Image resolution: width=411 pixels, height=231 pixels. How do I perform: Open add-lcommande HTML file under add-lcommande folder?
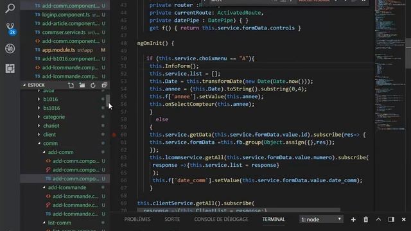click(65, 196)
